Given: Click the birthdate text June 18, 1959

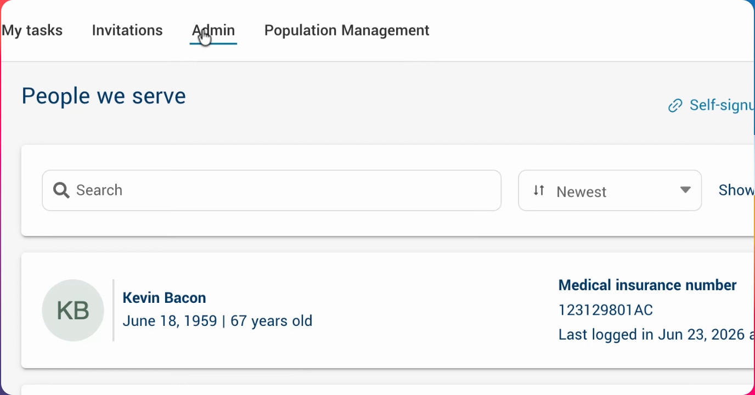Looking at the screenshot, I should (170, 321).
